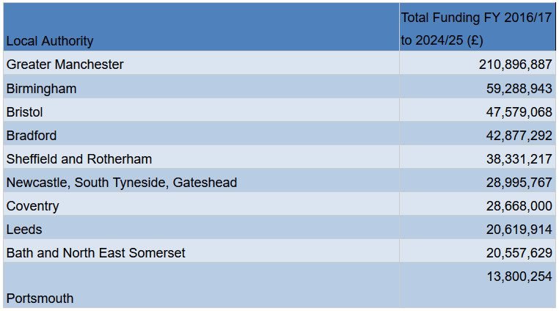Click the 59,288,943 funding value
Viewport: 559px width, 311px height.
tap(519, 89)
